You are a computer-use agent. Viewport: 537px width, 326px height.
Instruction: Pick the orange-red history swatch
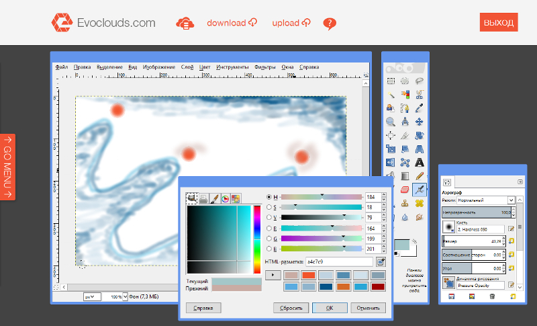[308, 275]
